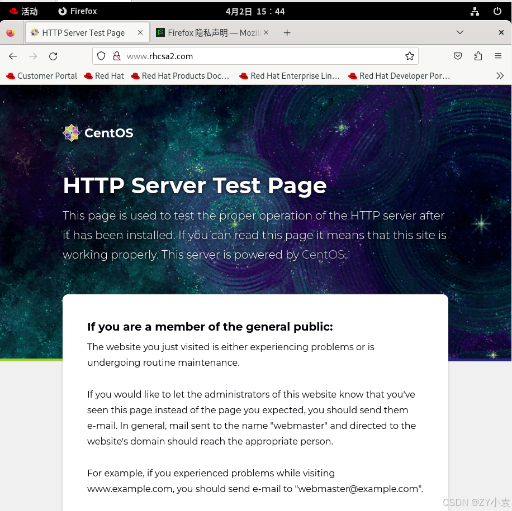Reload the current page

coord(53,56)
